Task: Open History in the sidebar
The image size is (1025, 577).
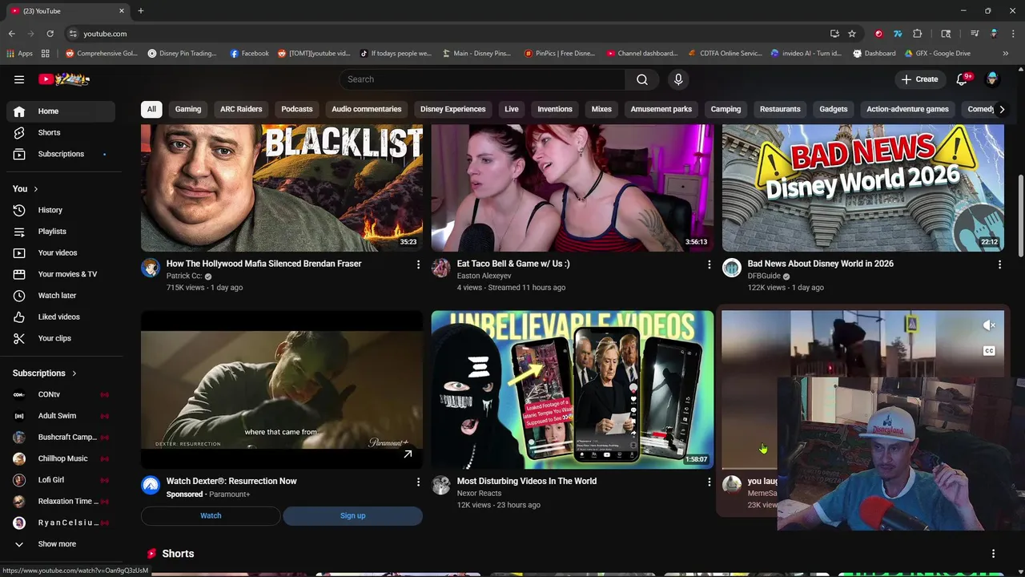Action: pyautogui.click(x=61, y=210)
